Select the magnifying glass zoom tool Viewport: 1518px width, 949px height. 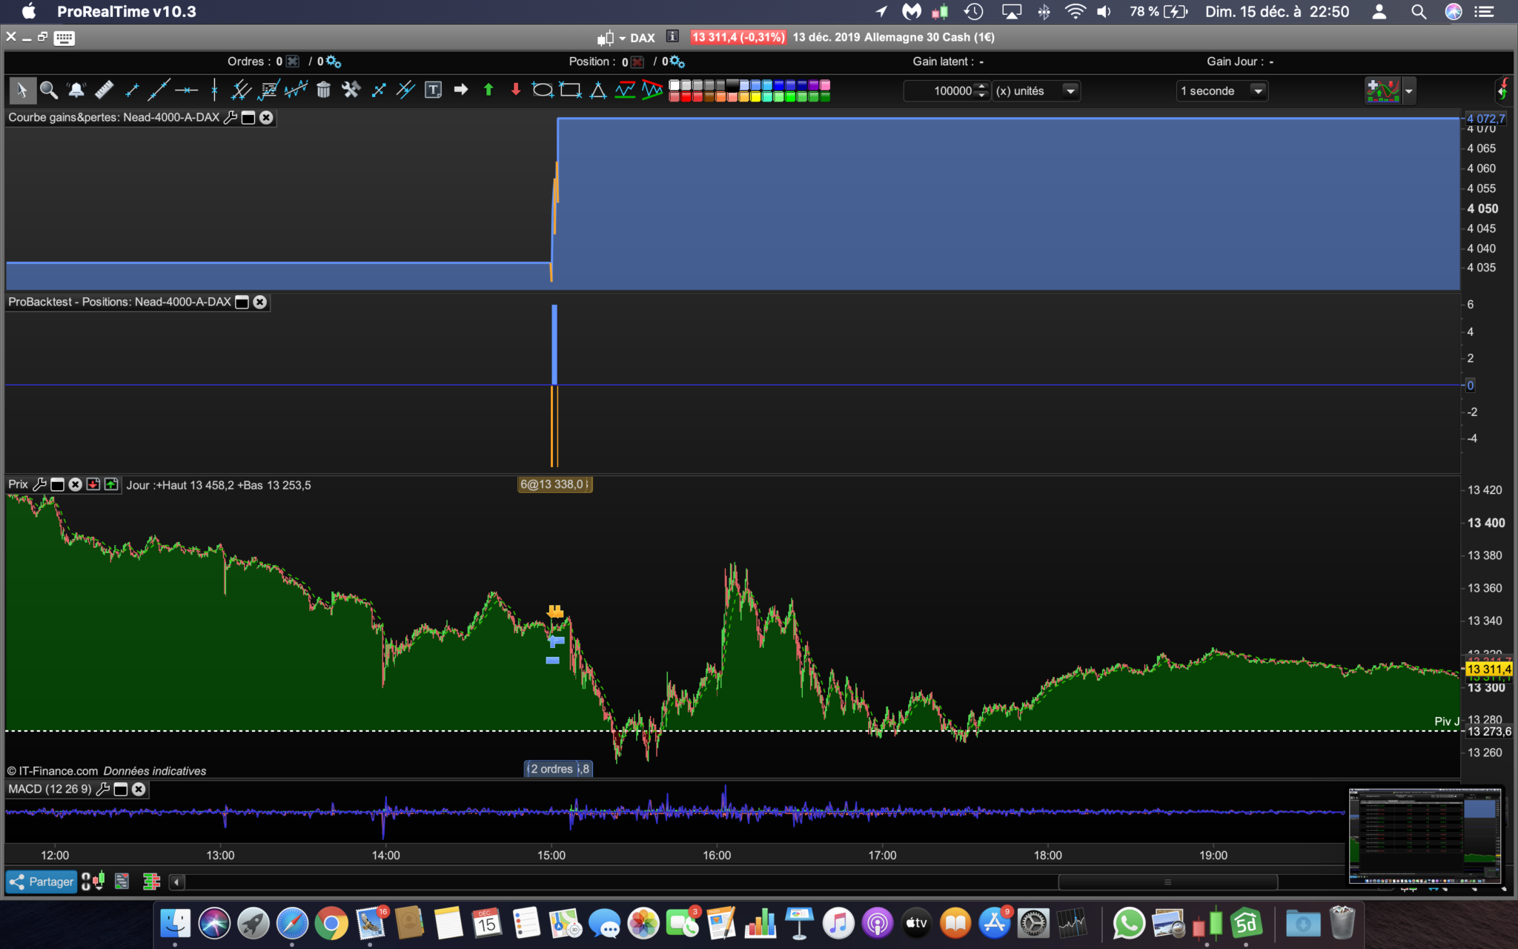49,90
